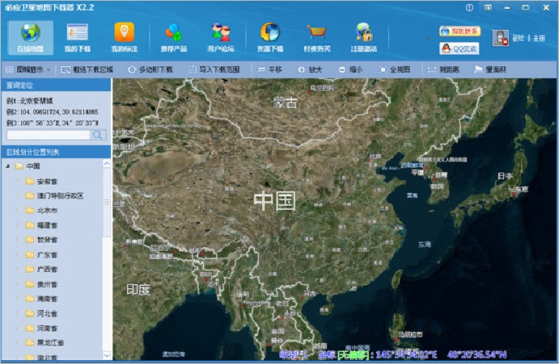Click the search magnifier icon
559x364 pixels.
pyautogui.click(x=97, y=135)
